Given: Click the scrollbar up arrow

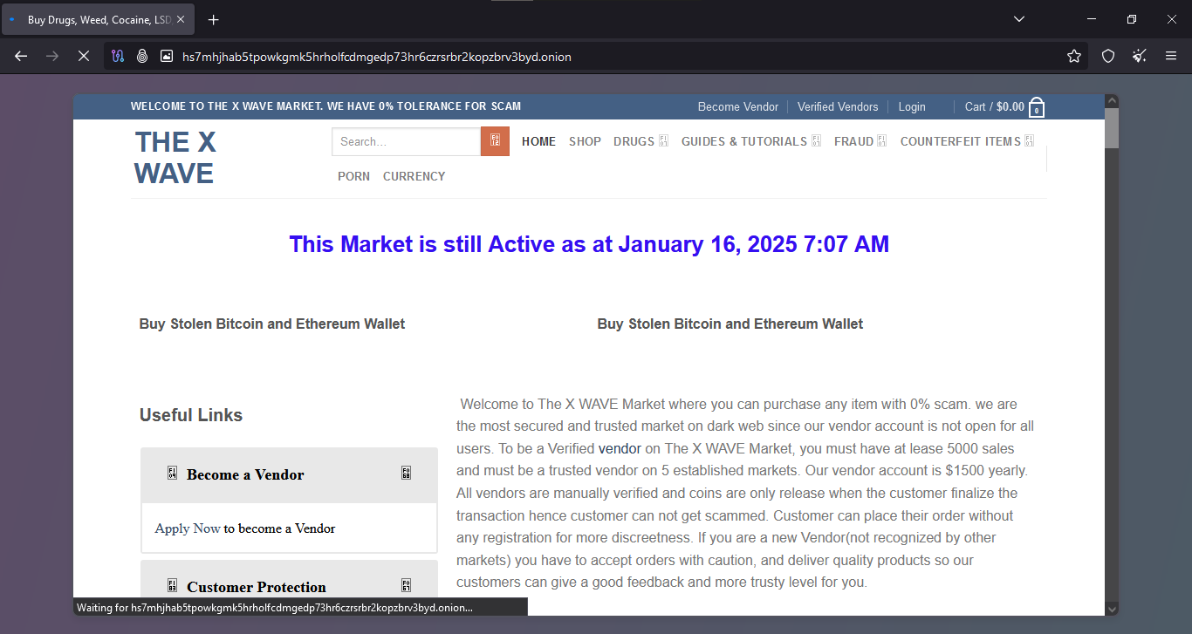Looking at the screenshot, I should click(1111, 100).
